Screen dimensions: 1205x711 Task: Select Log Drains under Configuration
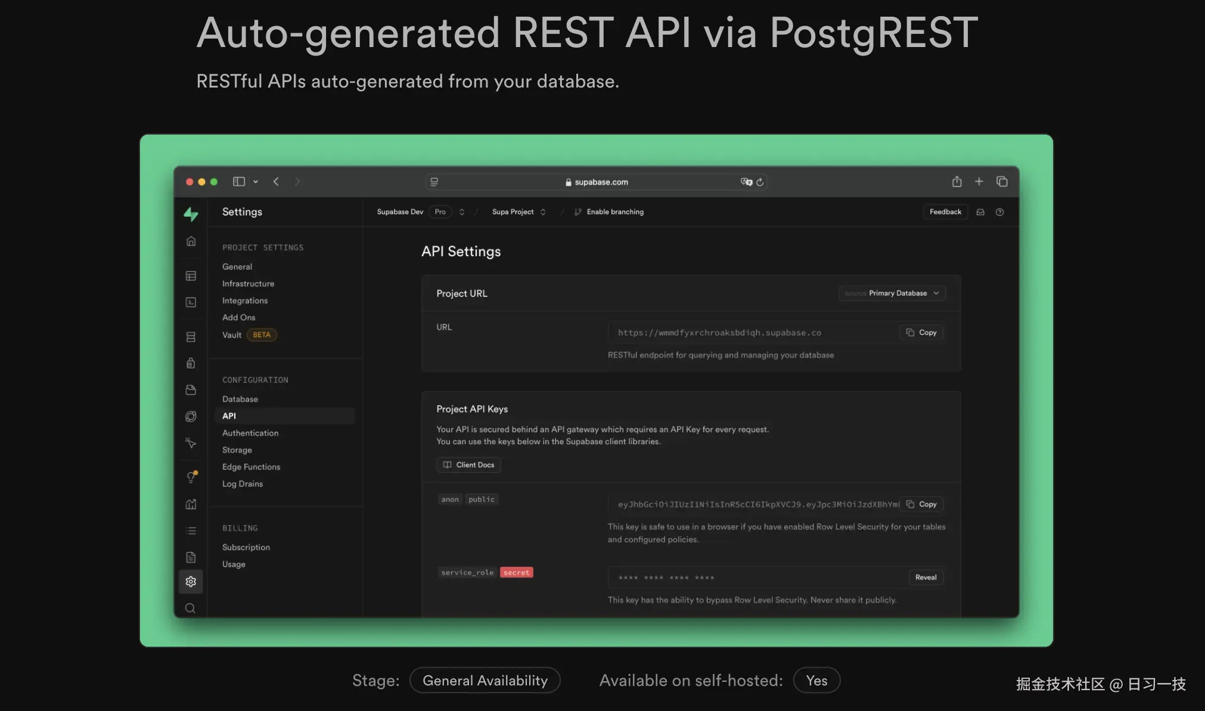pos(243,484)
